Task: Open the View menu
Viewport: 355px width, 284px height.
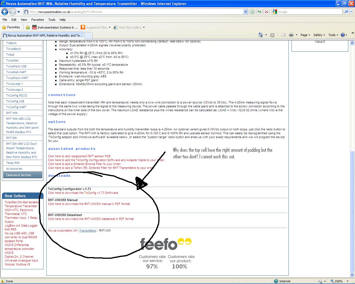Action: [24, 20]
